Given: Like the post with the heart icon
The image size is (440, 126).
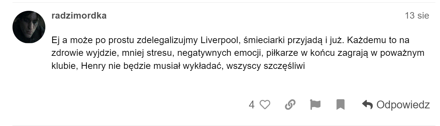Looking at the screenshot, I should point(265,105).
